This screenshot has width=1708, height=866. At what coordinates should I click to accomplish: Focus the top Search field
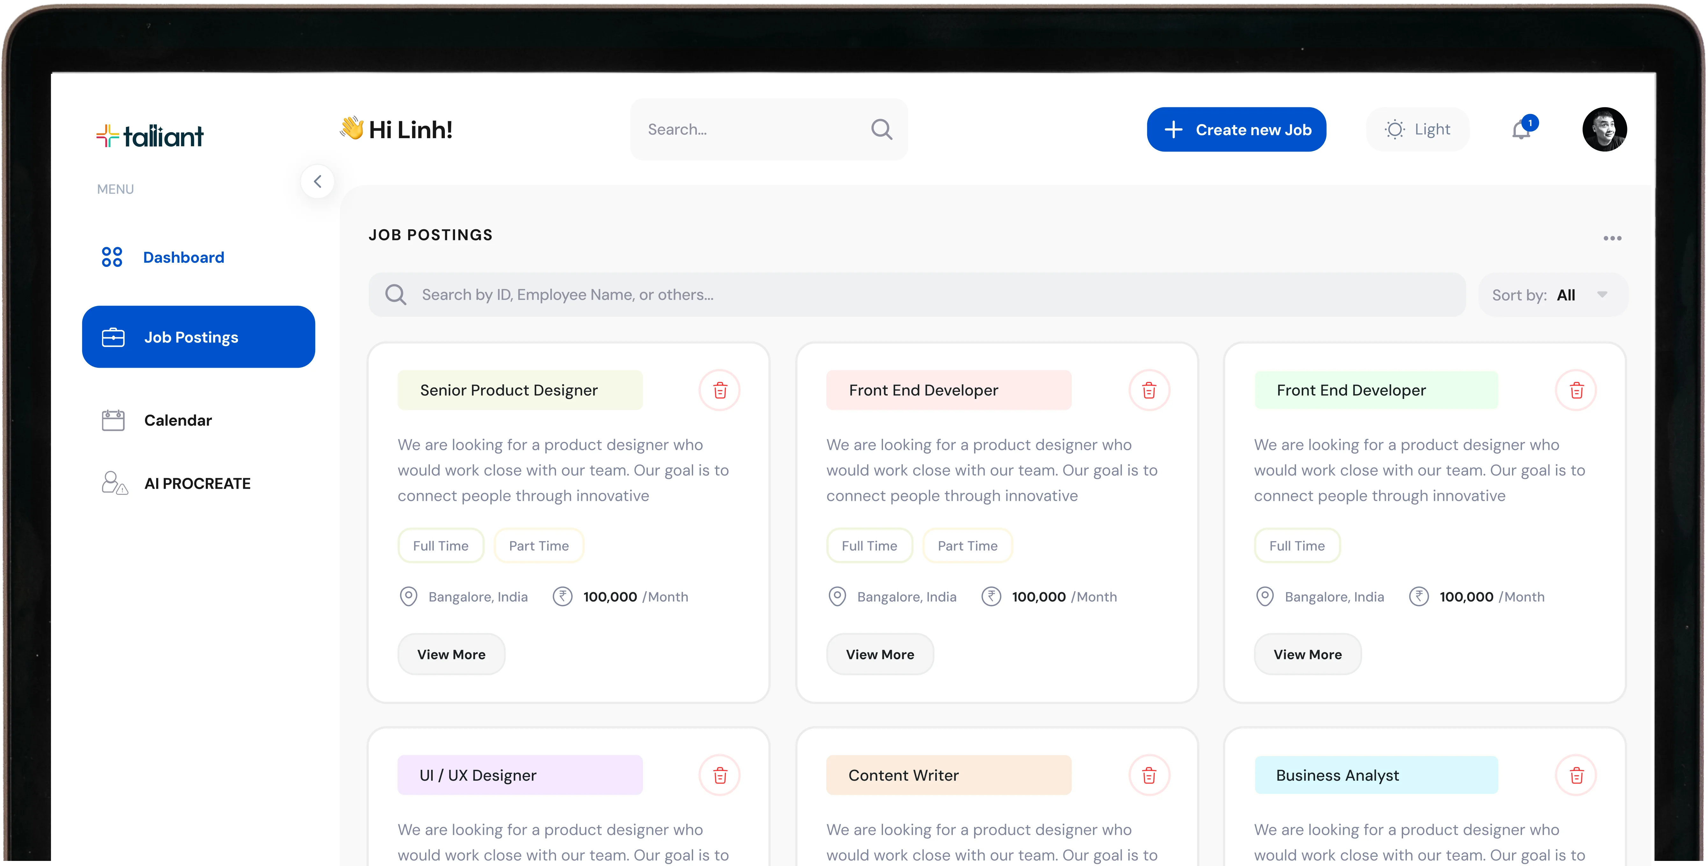pyautogui.click(x=769, y=129)
